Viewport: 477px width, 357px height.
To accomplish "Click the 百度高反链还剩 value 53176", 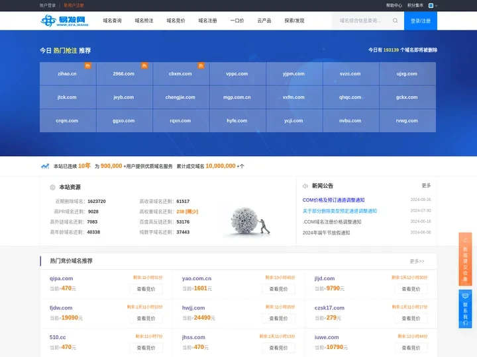I will (183, 222).
